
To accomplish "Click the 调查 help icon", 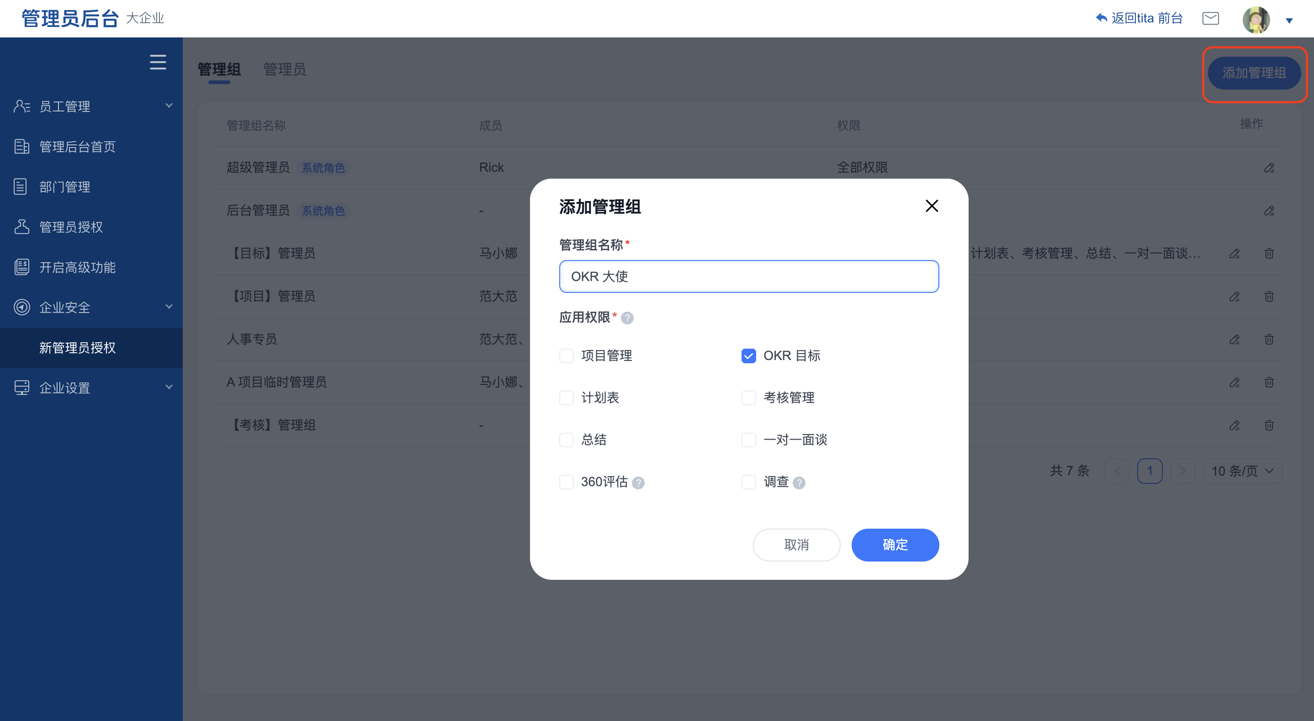I will coord(799,482).
